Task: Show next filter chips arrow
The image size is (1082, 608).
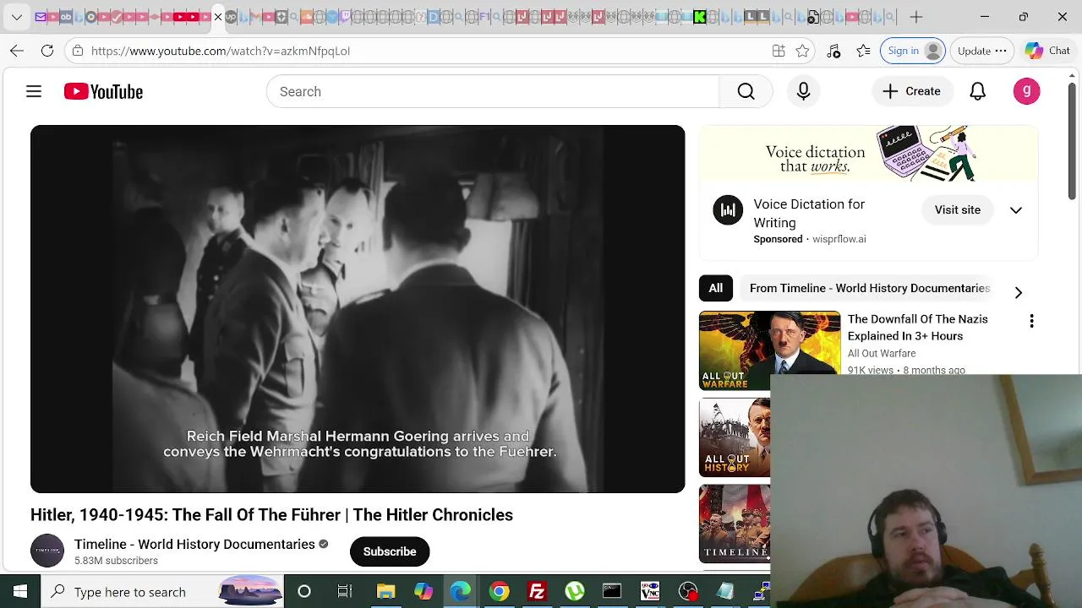Action: tap(1019, 292)
